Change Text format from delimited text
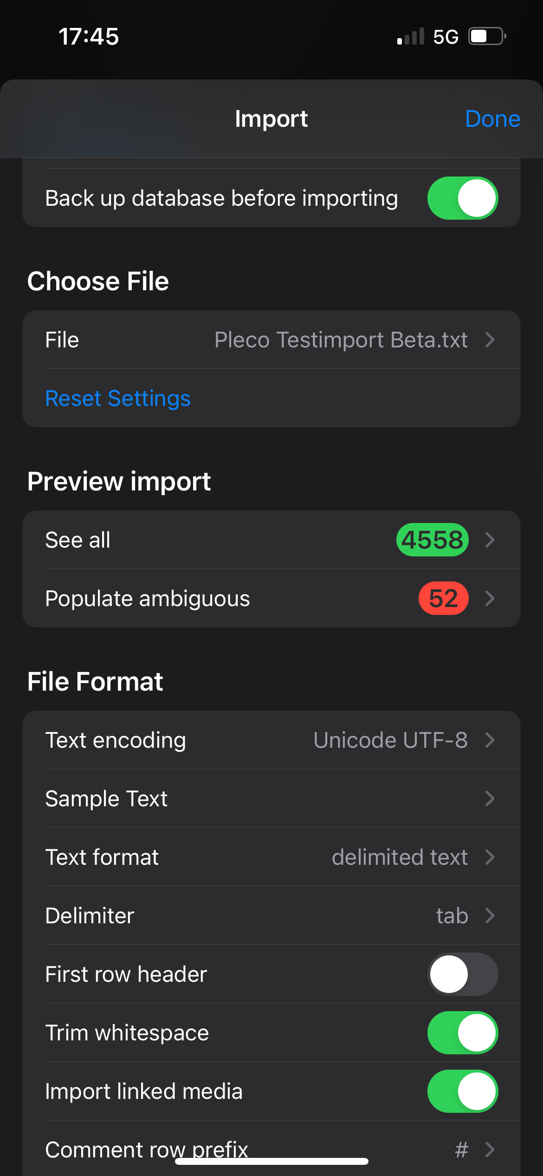This screenshot has width=543, height=1176. pyautogui.click(x=271, y=857)
